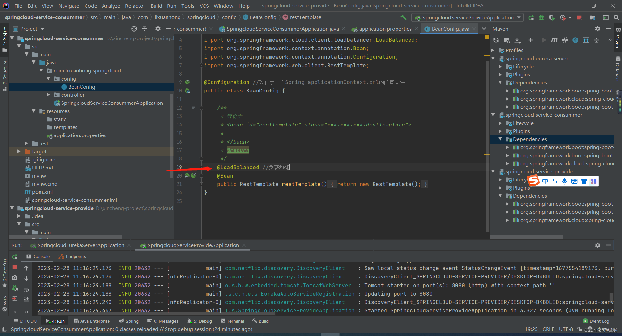Open run configuration dropdown SpringcloudServiceProvideApplication
622x336 pixels.
coord(467,17)
